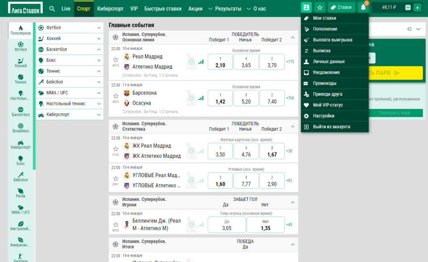Open О нас dropdown menu
The height and width of the screenshot is (262, 428).
coord(256,9)
